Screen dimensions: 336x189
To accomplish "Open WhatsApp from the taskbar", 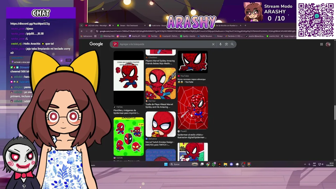I will (x=214, y=164).
